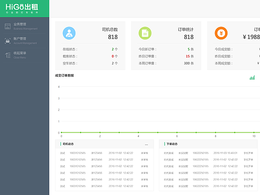Screen dimensions: 260x195
Task: Click the HiGo出租 logo
Action: [22, 8]
